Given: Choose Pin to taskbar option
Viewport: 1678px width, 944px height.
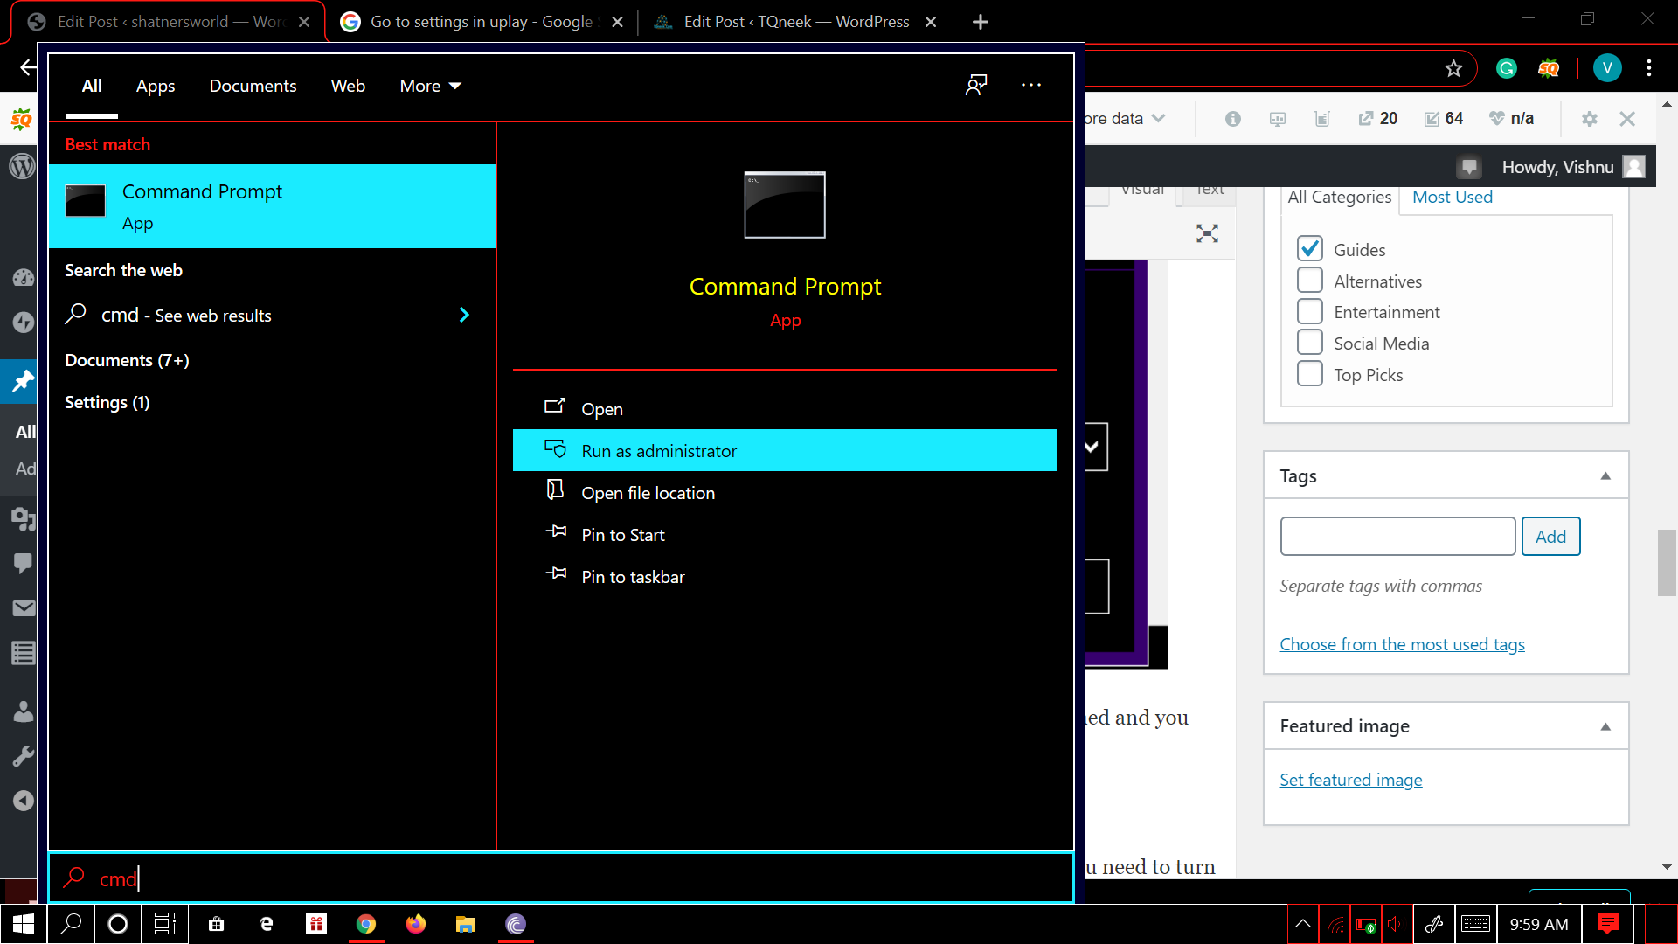Looking at the screenshot, I should coord(785,576).
